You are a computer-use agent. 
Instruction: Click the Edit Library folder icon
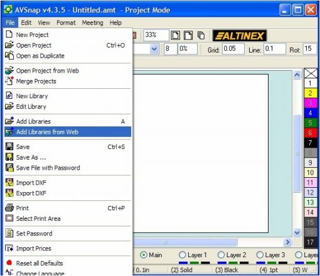(9, 106)
